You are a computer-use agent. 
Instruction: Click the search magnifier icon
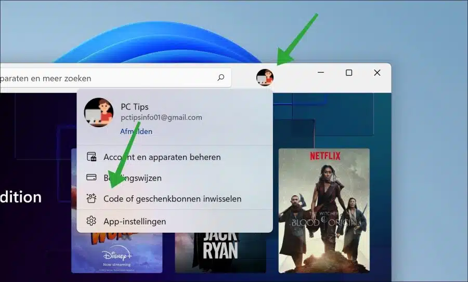pyautogui.click(x=221, y=78)
